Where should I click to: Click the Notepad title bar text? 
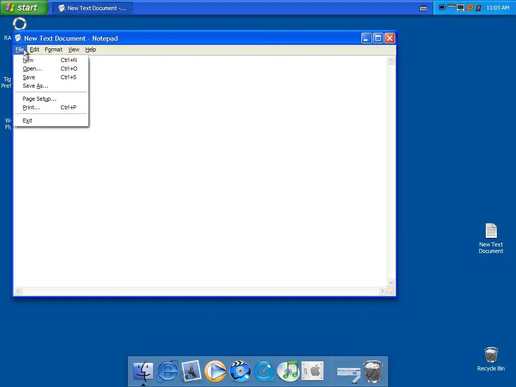coord(71,38)
